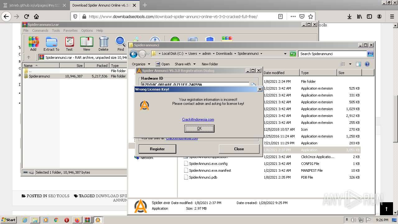The image size is (398, 224).
Task: Open WinRAR Options menu
Action: coord(87,30)
